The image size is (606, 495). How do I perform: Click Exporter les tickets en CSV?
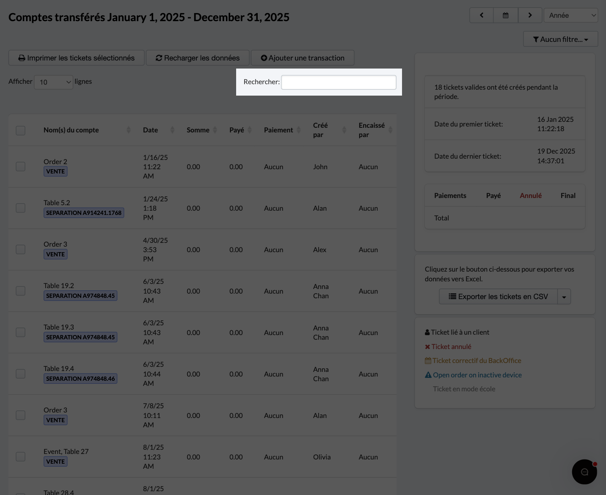click(499, 297)
